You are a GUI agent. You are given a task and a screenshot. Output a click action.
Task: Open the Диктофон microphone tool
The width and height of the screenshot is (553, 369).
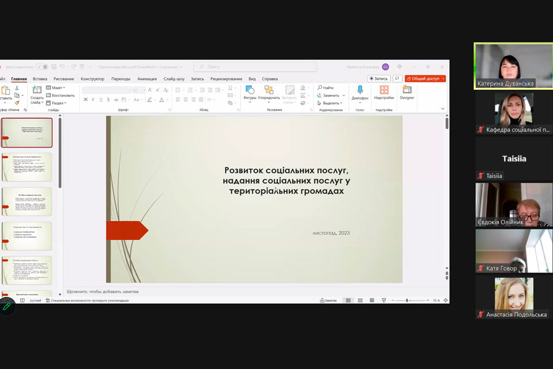tap(360, 90)
